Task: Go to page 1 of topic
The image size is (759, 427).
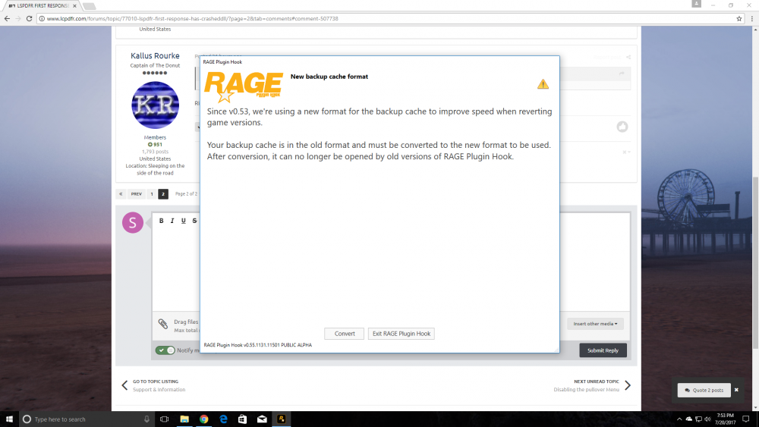Action: [x=152, y=194]
